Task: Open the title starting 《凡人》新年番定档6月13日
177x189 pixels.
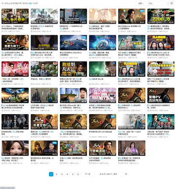Action: tap(71, 133)
